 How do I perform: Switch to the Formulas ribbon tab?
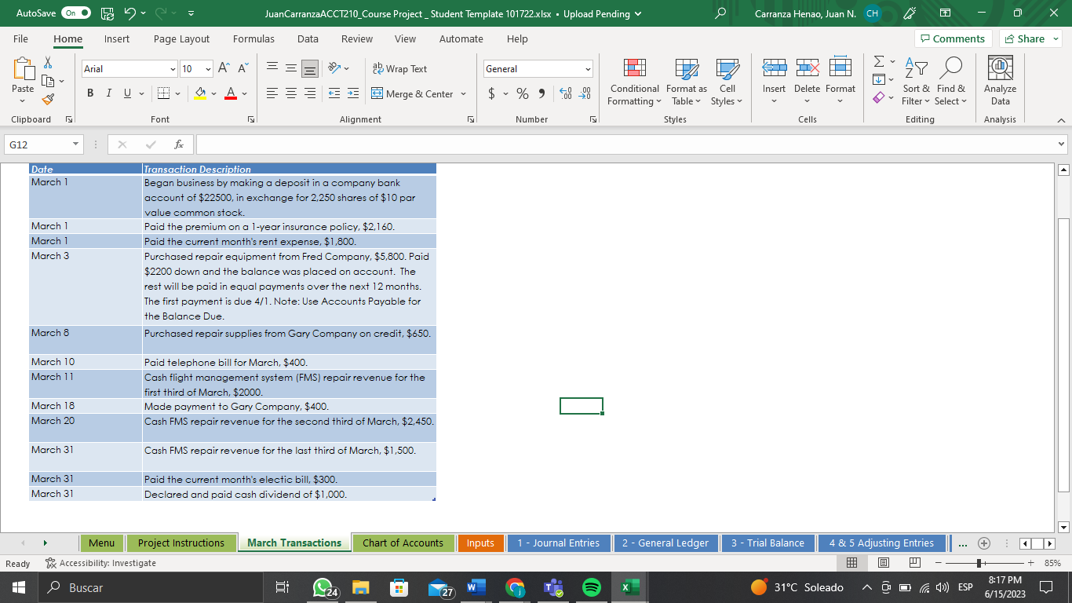point(253,38)
